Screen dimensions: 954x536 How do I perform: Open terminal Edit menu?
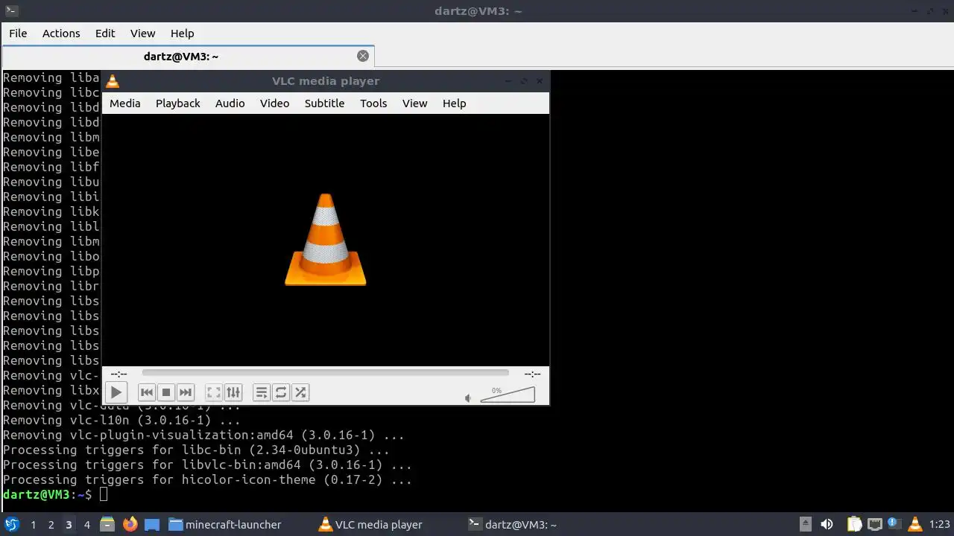105,33
